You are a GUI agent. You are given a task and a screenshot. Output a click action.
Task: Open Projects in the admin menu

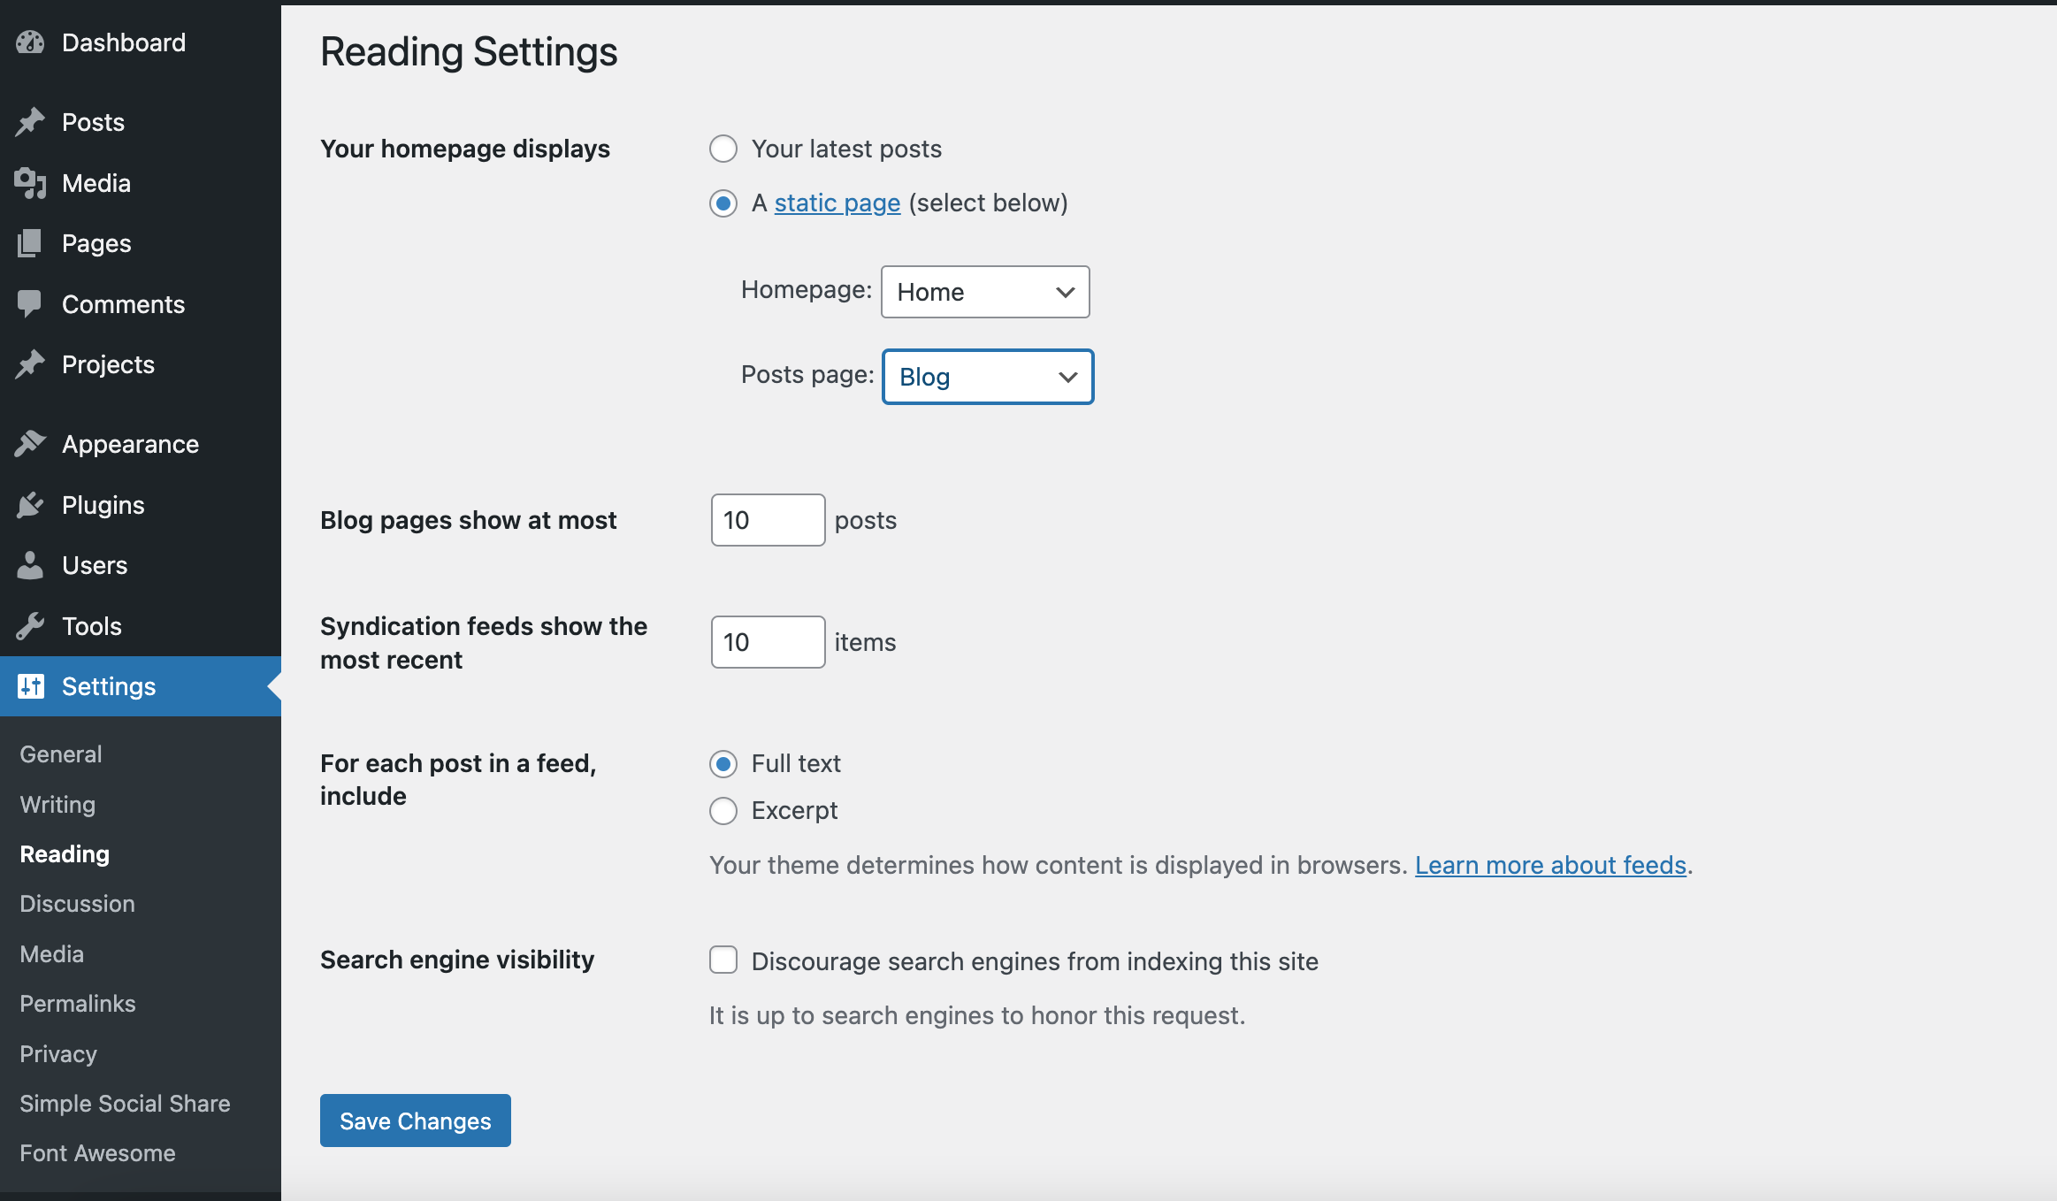pyautogui.click(x=141, y=364)
